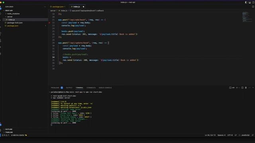Image resolution: width=255 pixels, height=143 pixels.
Task: Click 'status: 200' in line 35
Action: coord(80,60)
